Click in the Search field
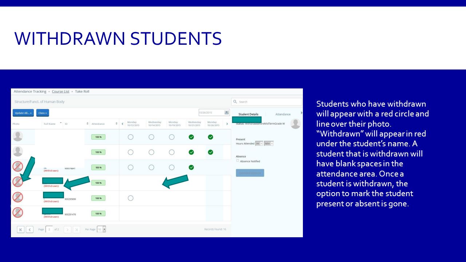The height and width of the screenshot is (262, 466). click(x=266, y=102)
